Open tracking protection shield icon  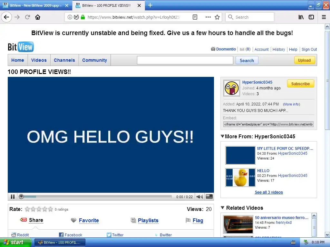pyautogui.click(x=76, y=17)
